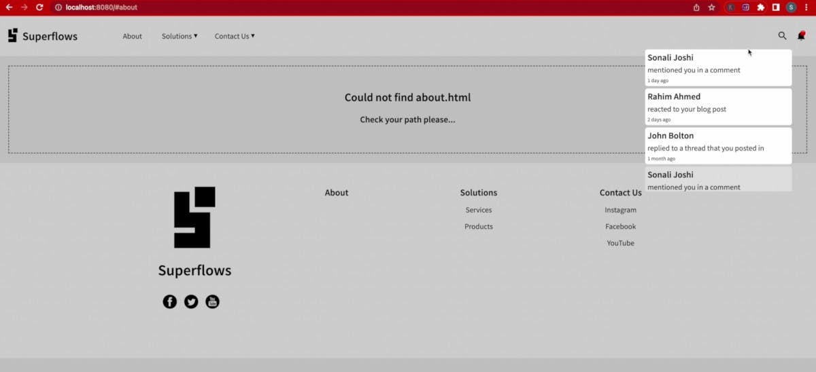
Task: Open the Instagram footer link
Action: pos(620,210)
